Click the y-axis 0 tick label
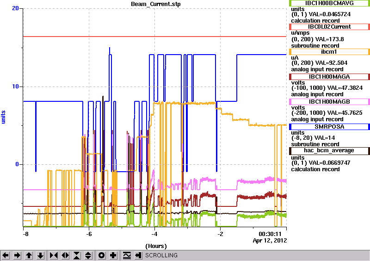The height and width of the screenshot is (261, 370). 17,164
